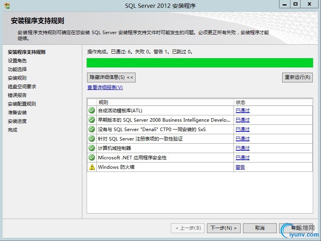Open 已通过 link for SQL Server 2008 Business Intelligence row
This screenshot has width=321, height=241.
pyautogui.click(x=243, y=120)
